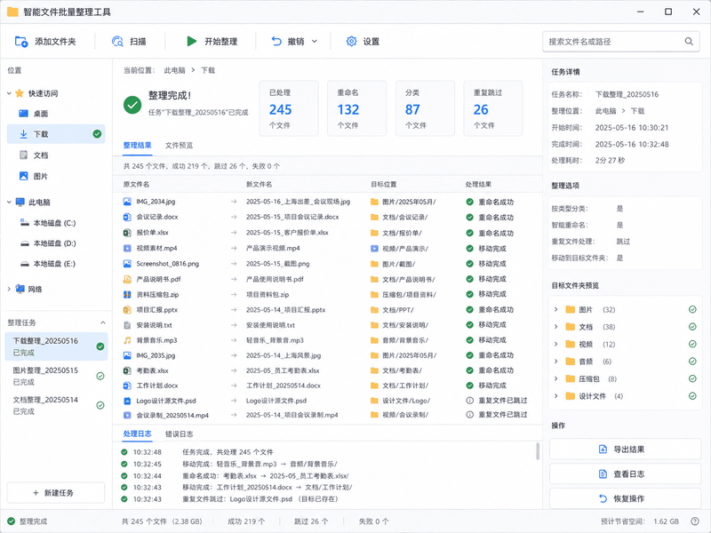Click the large green completion checkmark icon

pyautogui.click(x=132, y=105)
